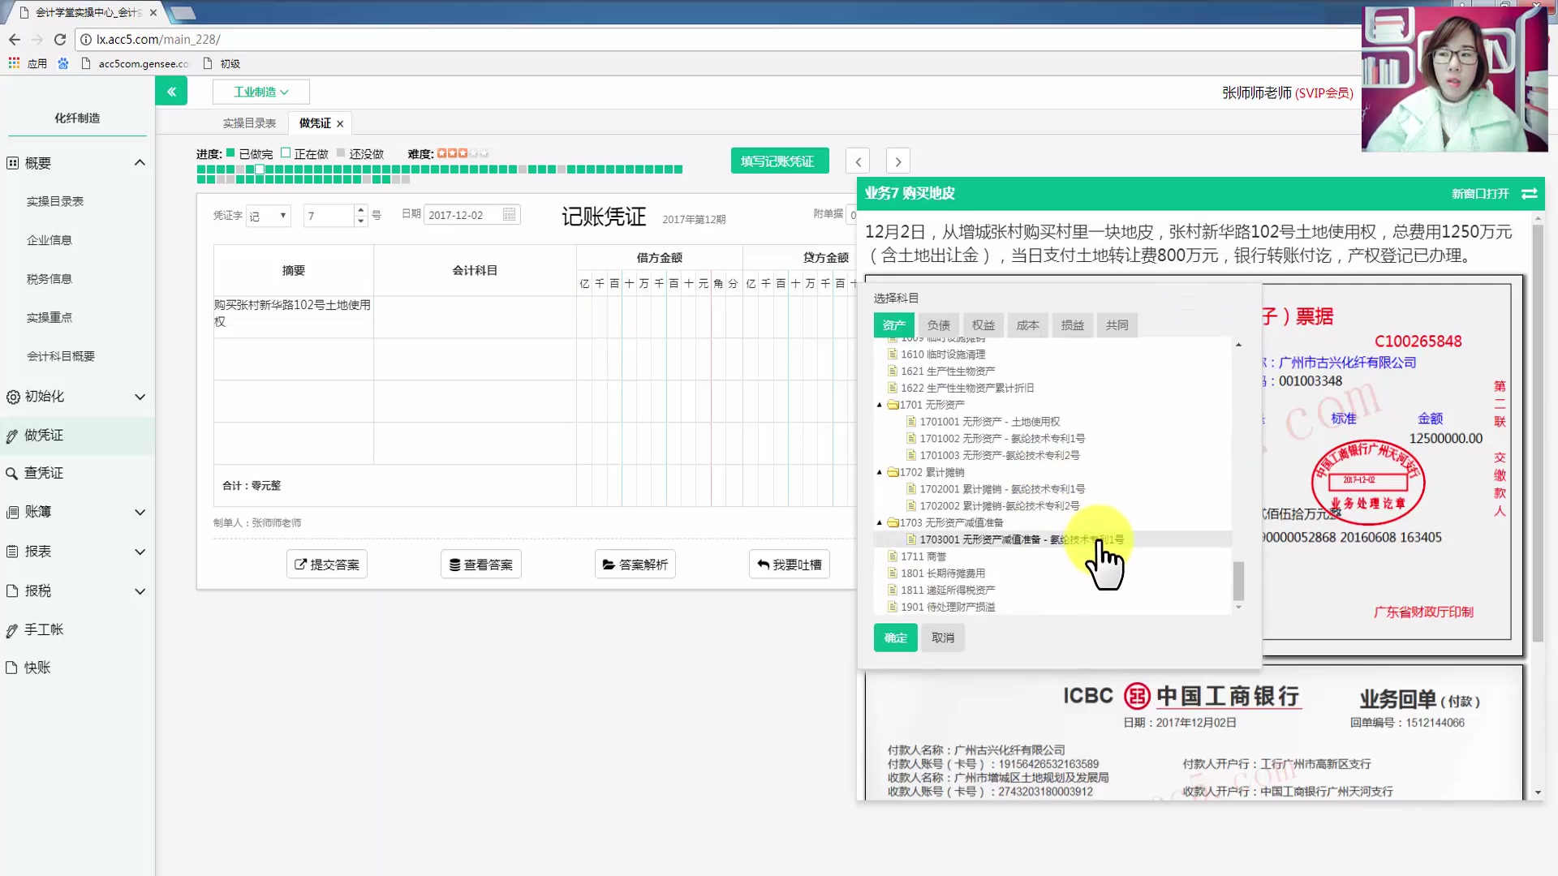This screenshot has width=1558, height=876.
Task: Open the 账簿 ledger icon in sidebar
Action: [x=13, y=512]
